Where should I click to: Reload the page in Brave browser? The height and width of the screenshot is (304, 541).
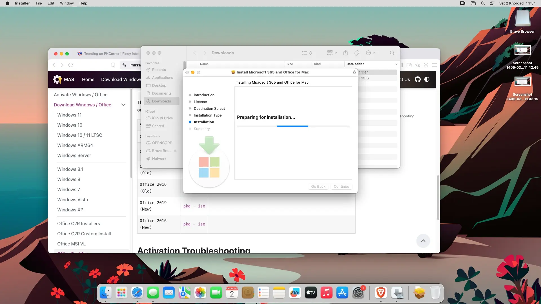(x=71, y=65)
